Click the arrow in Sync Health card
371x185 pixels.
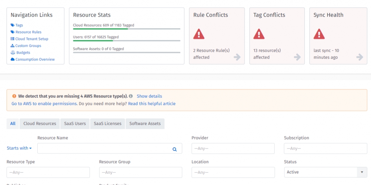pos(359,57)
